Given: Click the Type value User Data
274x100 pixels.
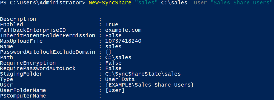Looking at the screenshot, I should click(x=120, y=79).
